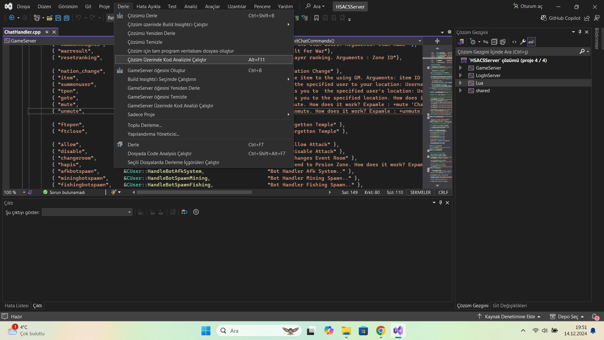This screenshot has height=340, width=604.
Task: Select 'Çözümü Yeniden Derle' menu item
Action: click(151, 33)
